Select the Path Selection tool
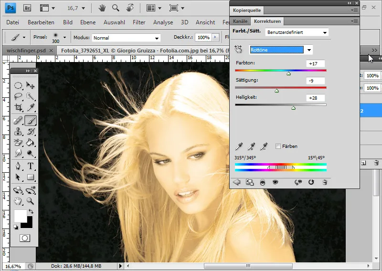This screenshot has height=271, width=382. click(x=18, y=177)
